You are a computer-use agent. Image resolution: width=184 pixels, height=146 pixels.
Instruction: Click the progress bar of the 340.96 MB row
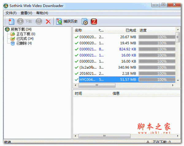(157, 67)
